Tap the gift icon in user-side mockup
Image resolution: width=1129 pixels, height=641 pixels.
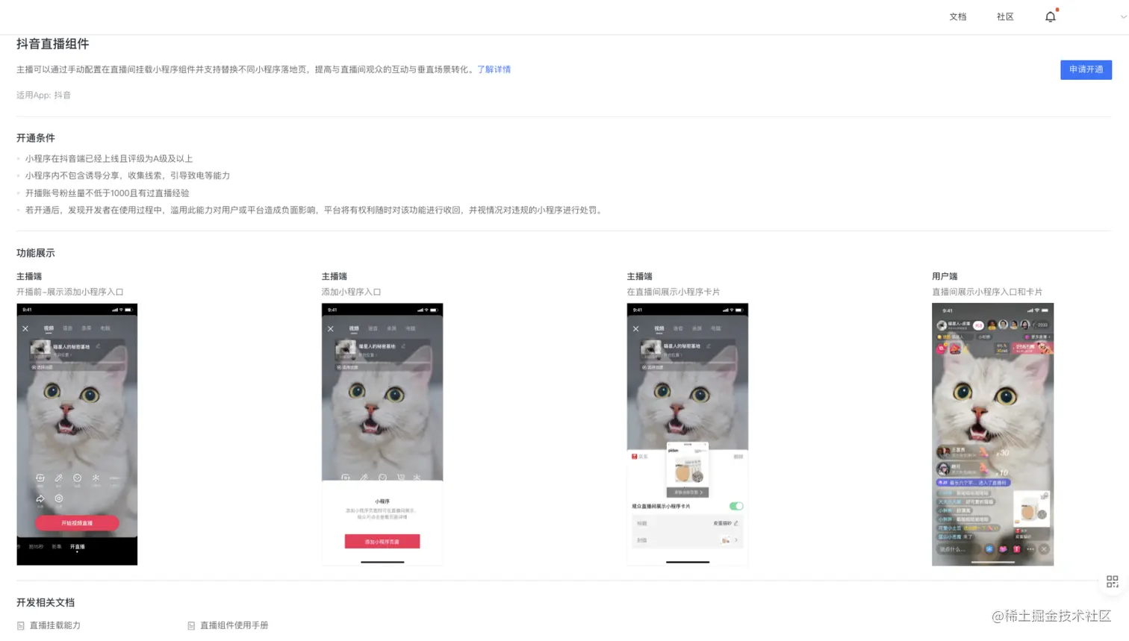1016,549
